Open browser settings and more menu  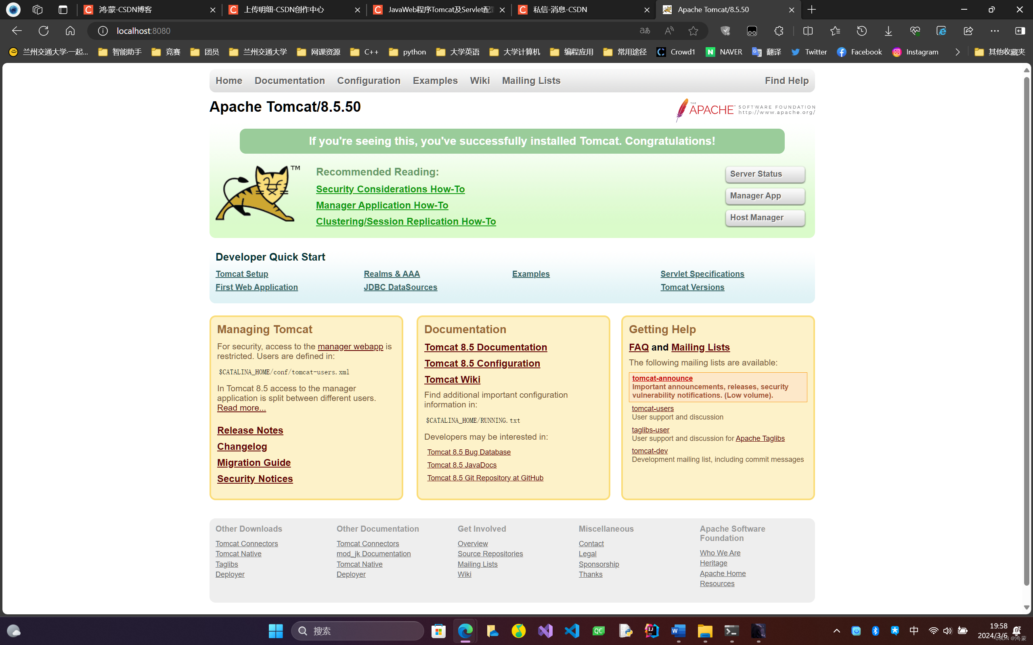click(995, 31)
